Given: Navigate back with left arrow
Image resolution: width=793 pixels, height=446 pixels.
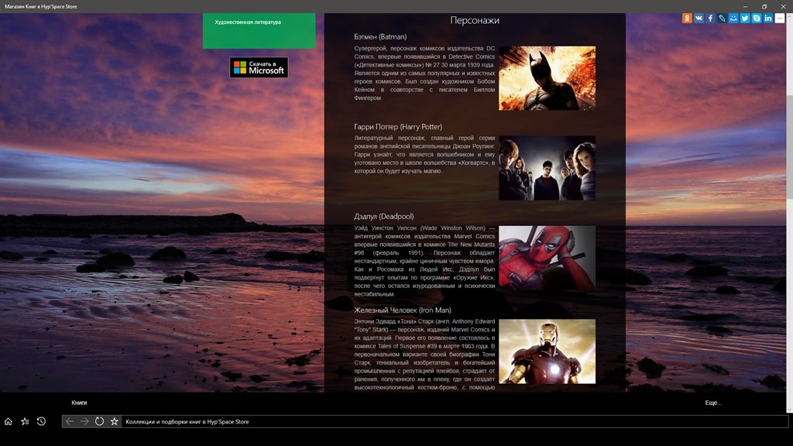Looking at the screenshot, I should click(70, 421).
